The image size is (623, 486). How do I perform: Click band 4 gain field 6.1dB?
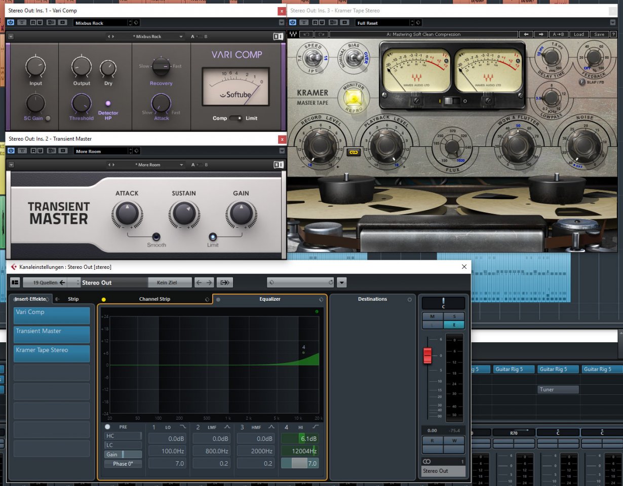[300, 439]
